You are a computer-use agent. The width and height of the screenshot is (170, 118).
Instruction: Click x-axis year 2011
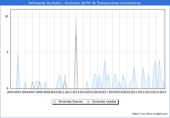click(x=61, y=92)
